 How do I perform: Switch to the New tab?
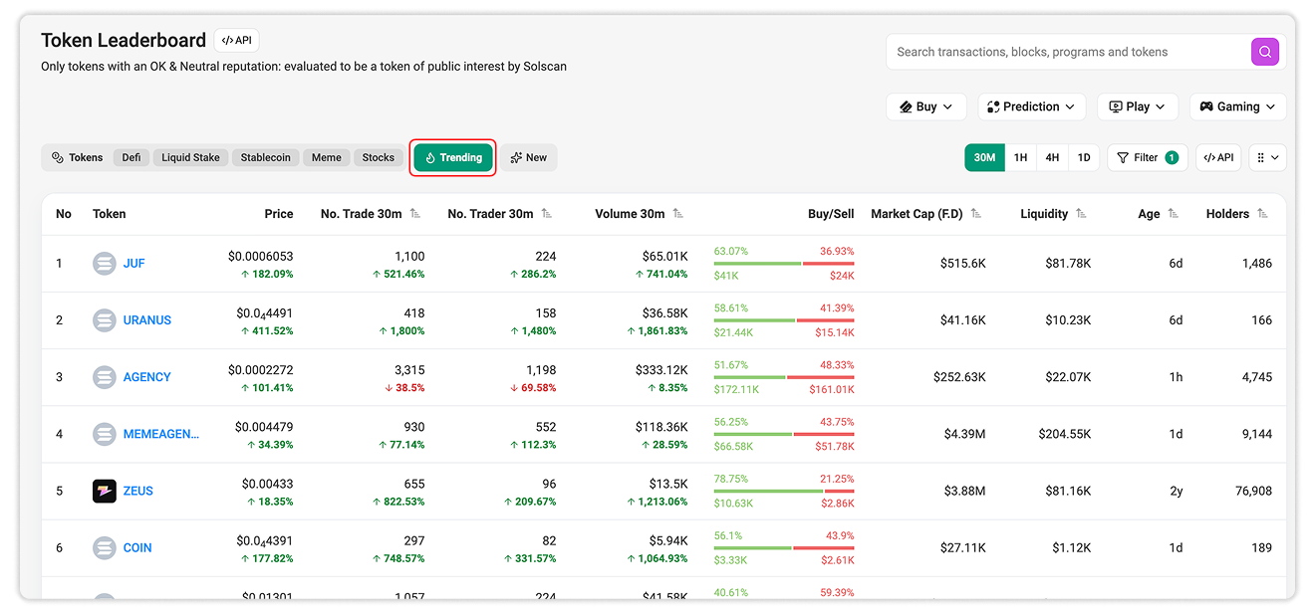click(x=528, y=157)
